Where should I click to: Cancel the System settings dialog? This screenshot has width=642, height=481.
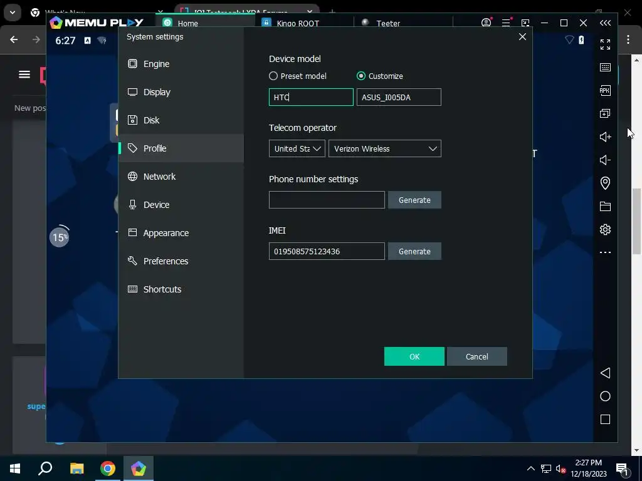(x=477, y=356)
